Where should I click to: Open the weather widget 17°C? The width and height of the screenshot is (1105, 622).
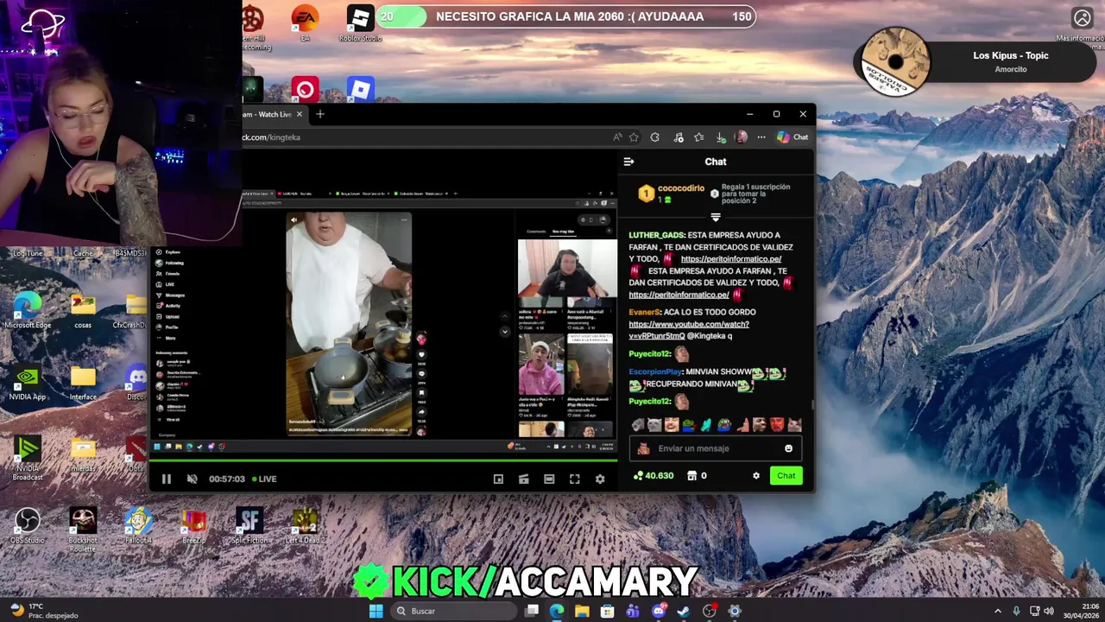[43, 611]
